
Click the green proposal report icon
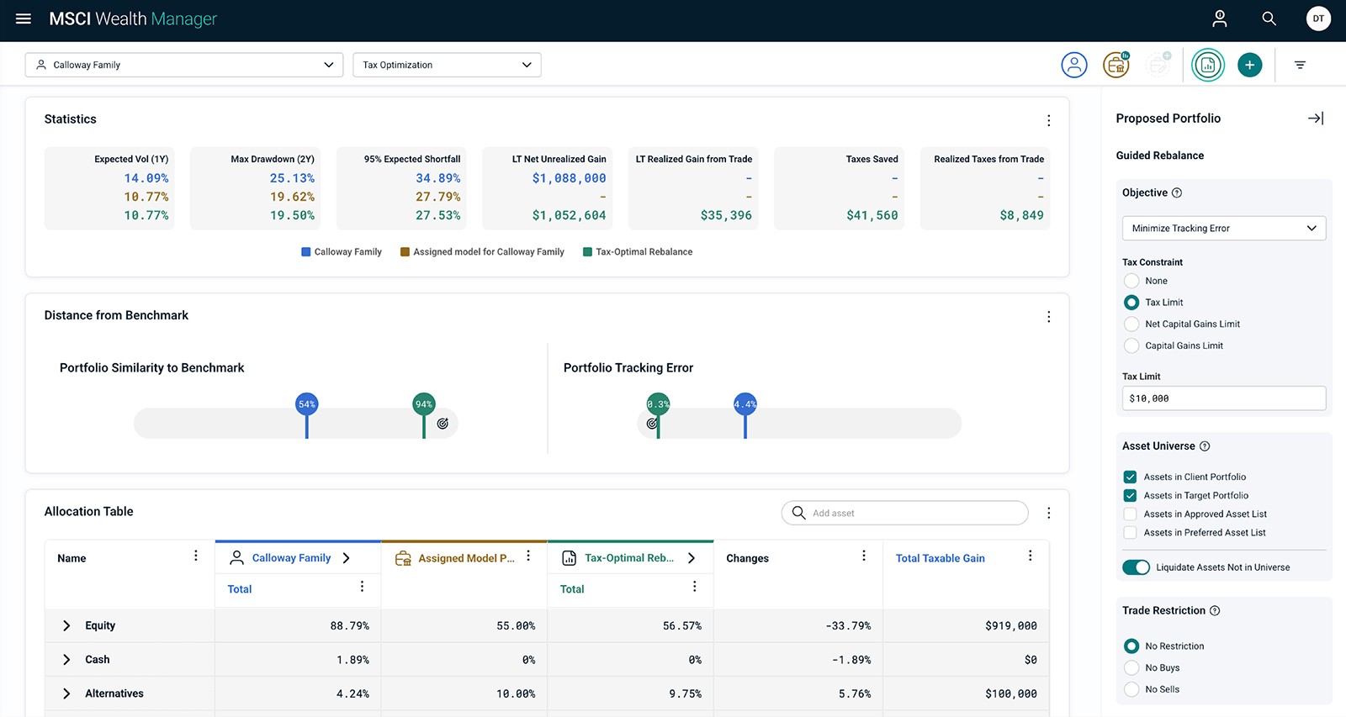tap(1208, 65)
